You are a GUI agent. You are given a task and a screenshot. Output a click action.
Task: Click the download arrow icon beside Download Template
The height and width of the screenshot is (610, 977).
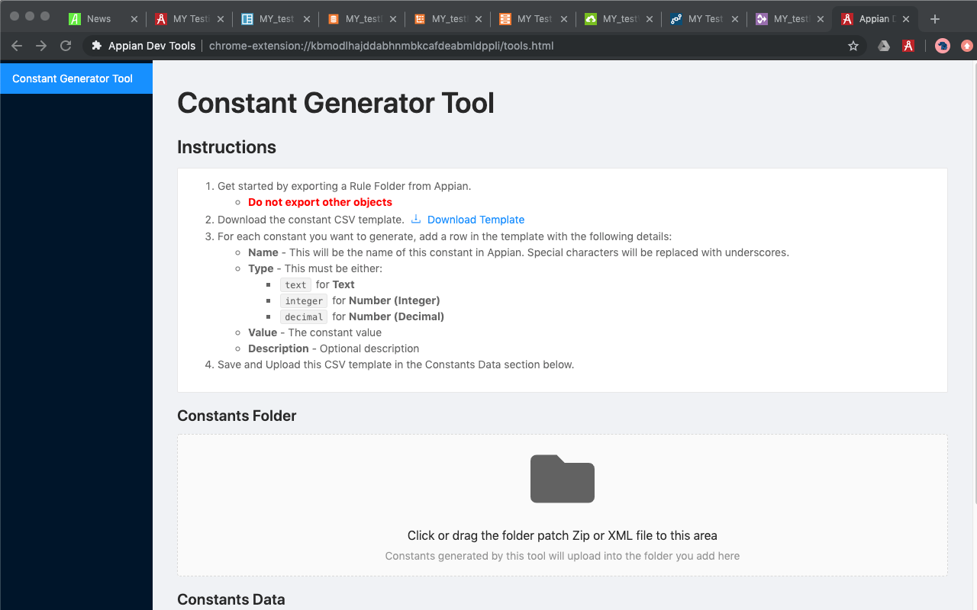point(415,219)
